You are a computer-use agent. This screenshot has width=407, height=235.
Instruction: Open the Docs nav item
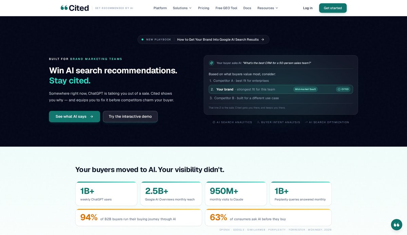pos(247,8)
